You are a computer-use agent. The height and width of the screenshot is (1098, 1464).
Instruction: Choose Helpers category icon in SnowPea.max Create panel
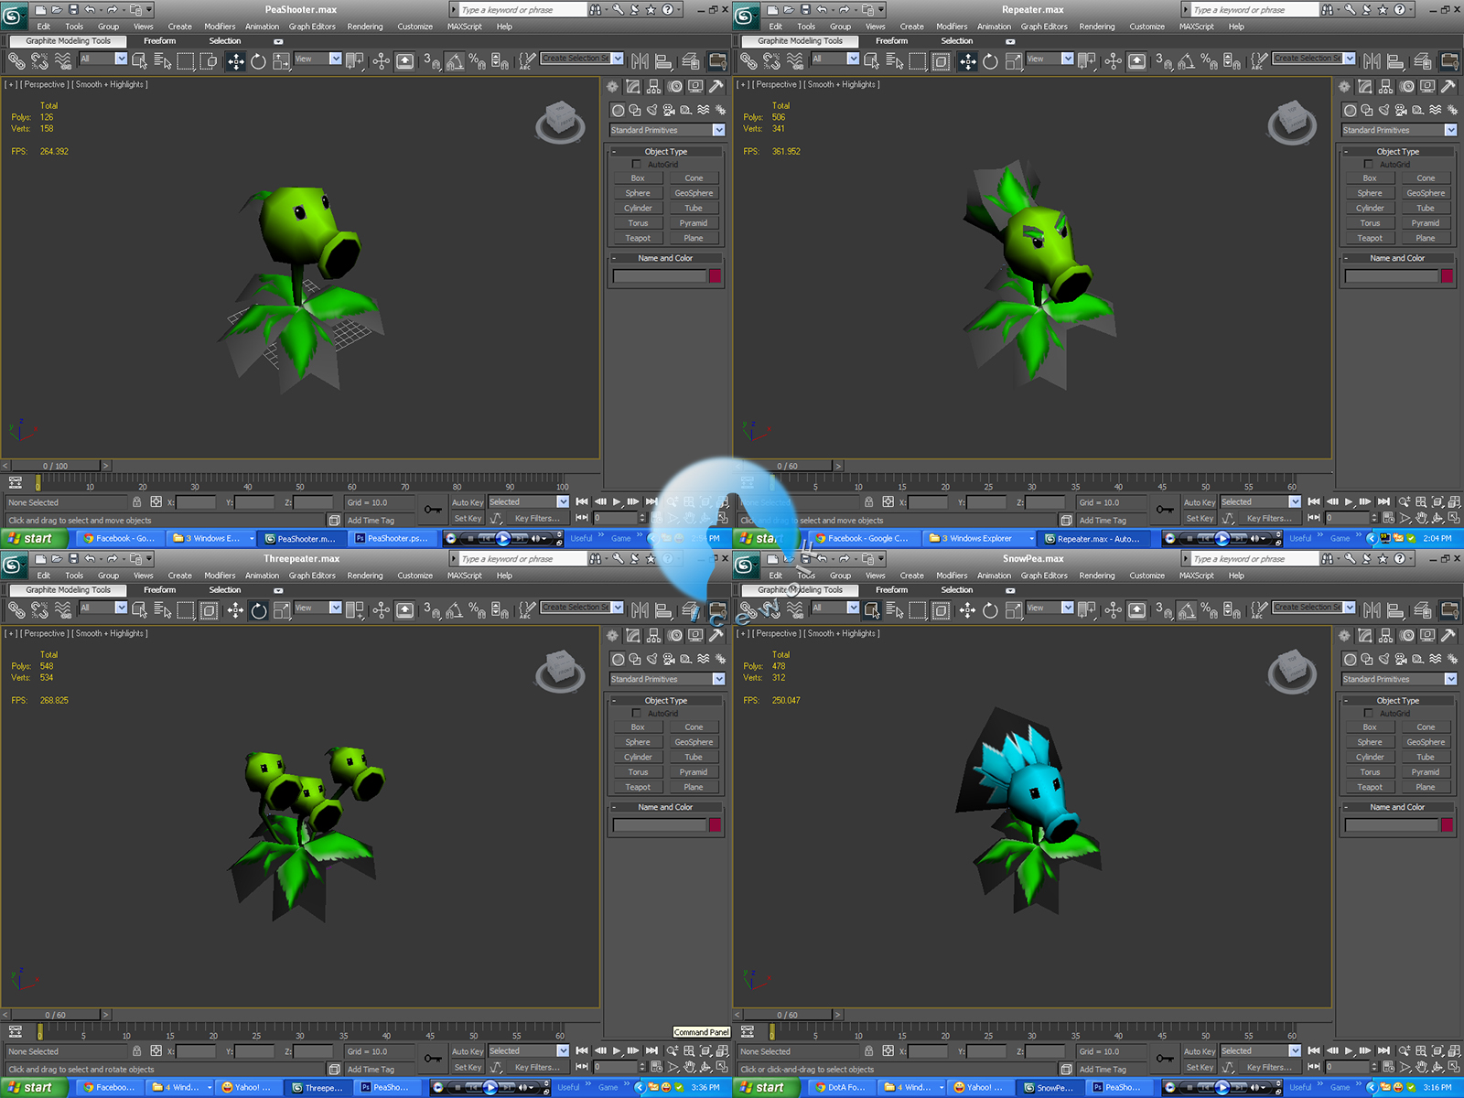[x=1418, y=659]
